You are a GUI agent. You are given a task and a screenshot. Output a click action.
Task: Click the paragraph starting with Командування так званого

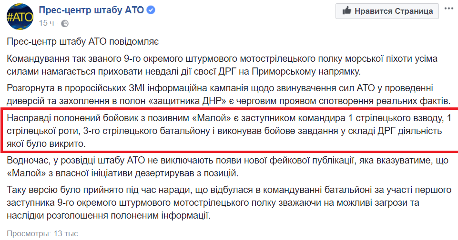pos(222,65)
